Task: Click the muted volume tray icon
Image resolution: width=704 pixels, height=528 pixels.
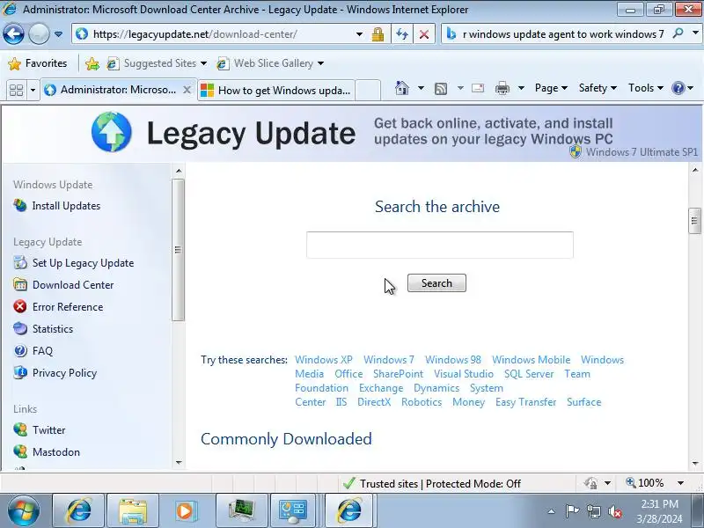Action: 614,511
